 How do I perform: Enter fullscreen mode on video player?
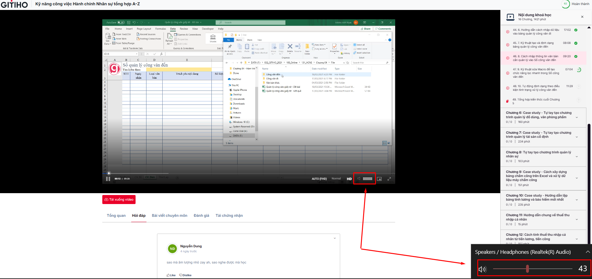tap(389, 179)
